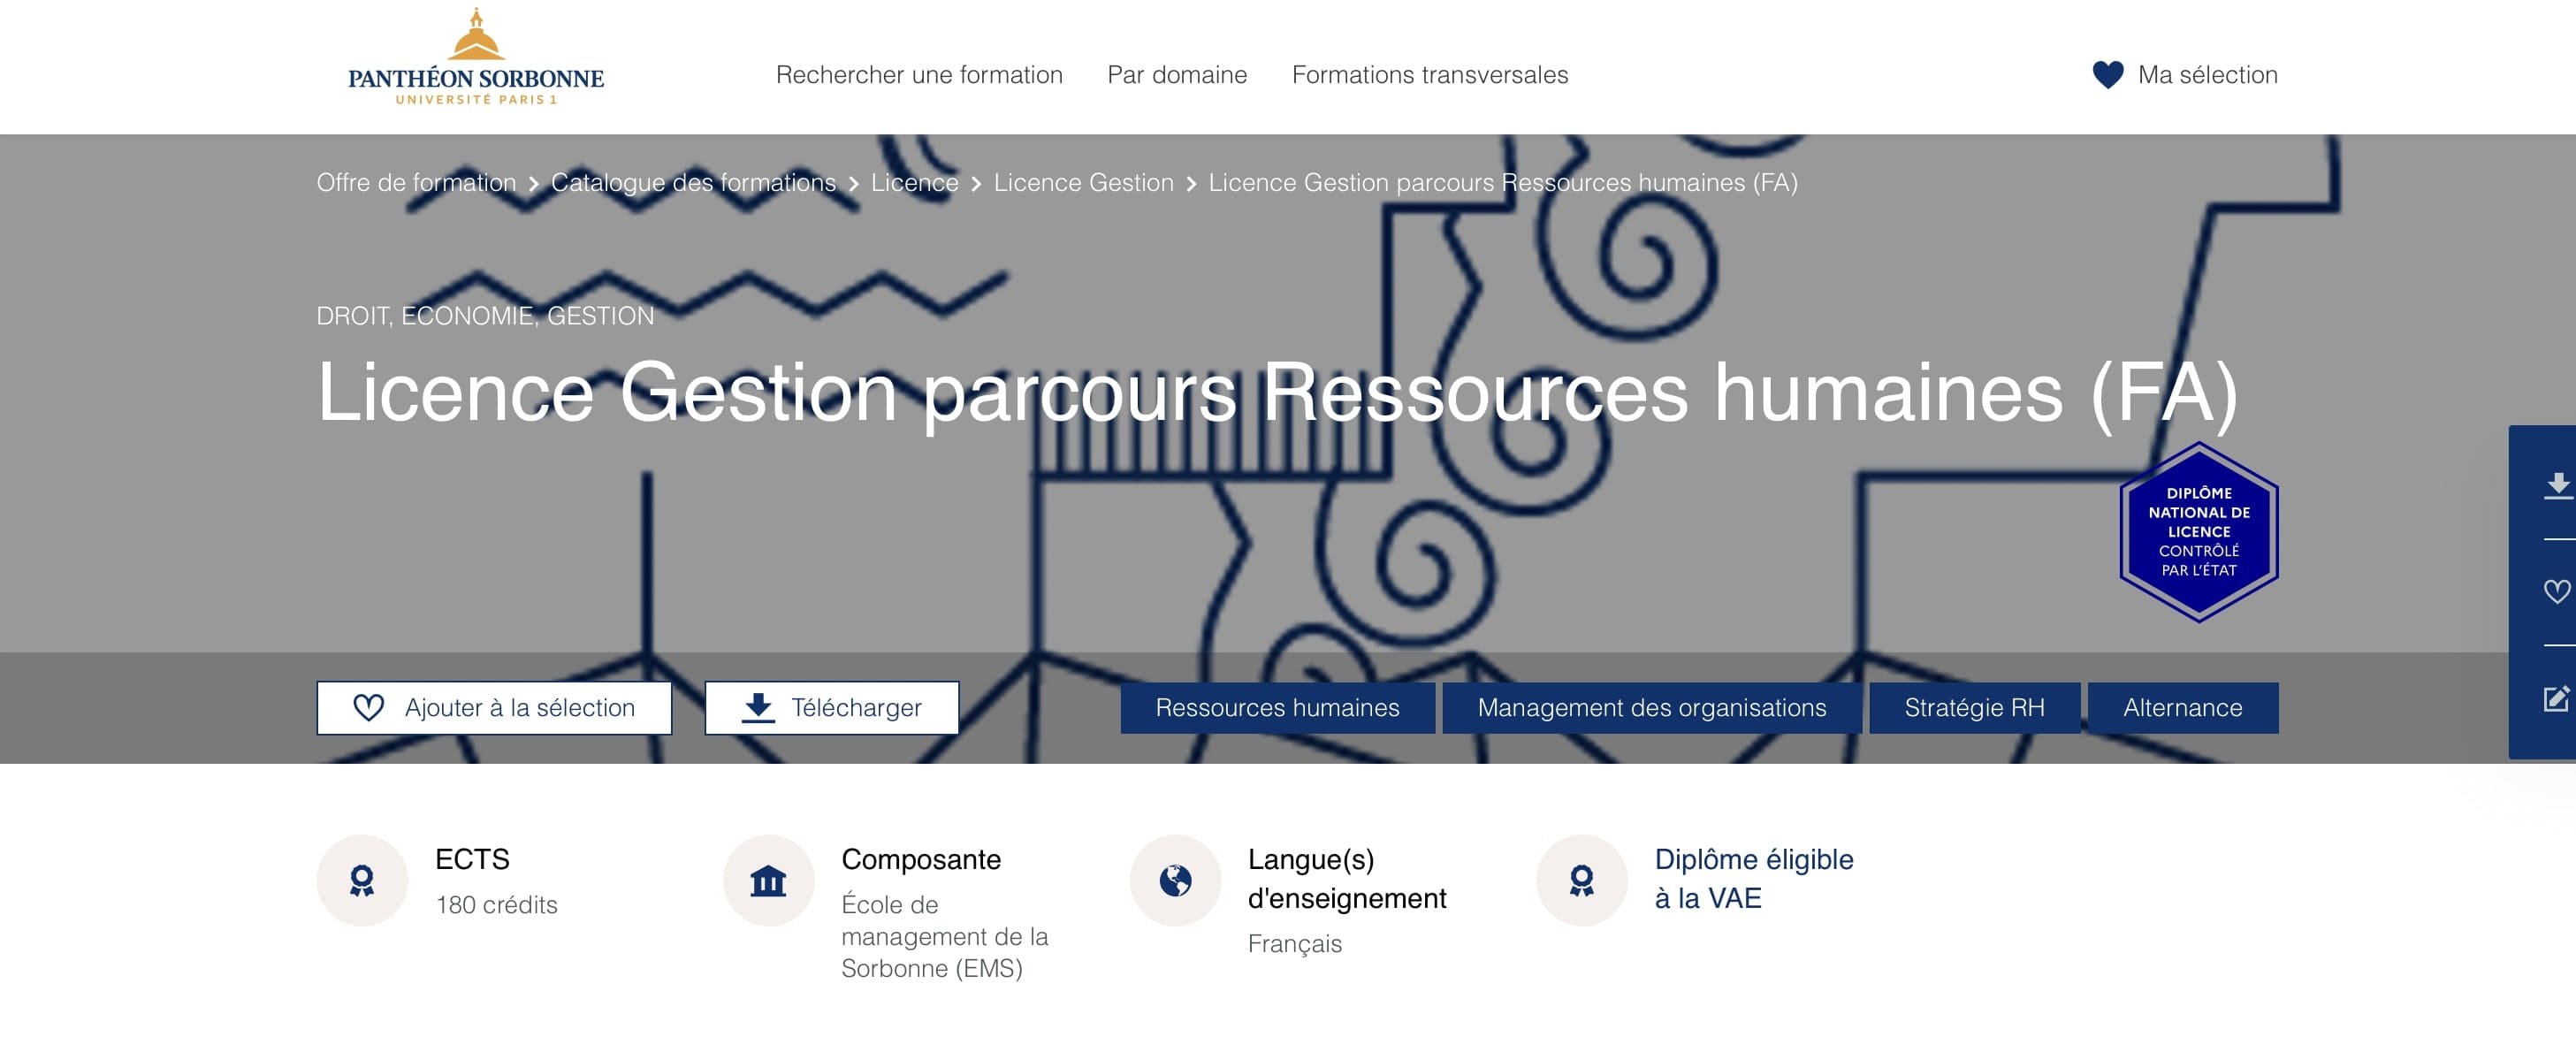Click the ECTS award ribbon icon
Viewport: 2576px width, 1052px height.
click(x=362, y=880)
